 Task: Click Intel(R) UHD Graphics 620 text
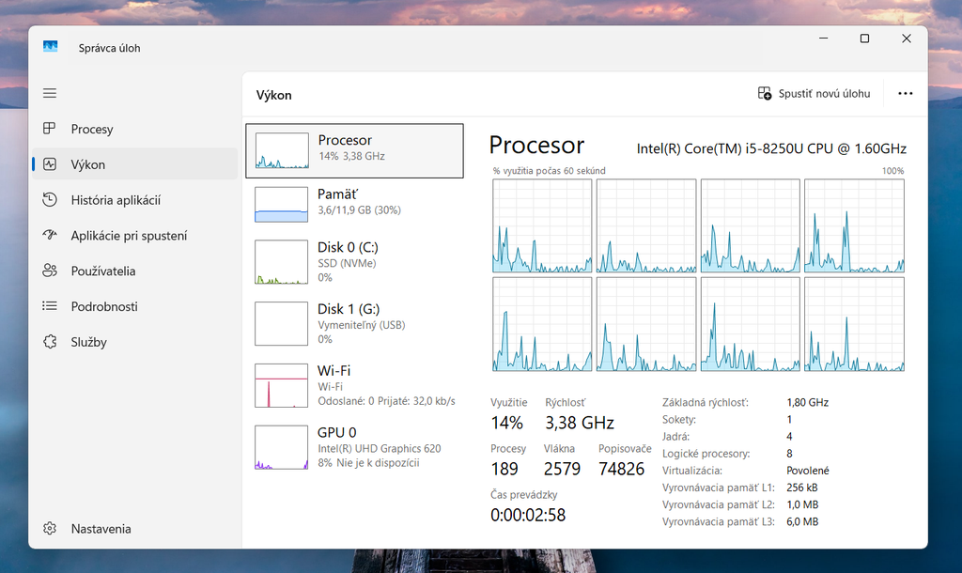(x=380, y=448)
